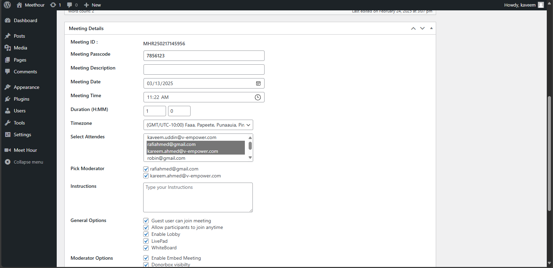The height and width of the screenshot is (268, 553).
Task: Click the plus icon next to New
Action: 86,5
